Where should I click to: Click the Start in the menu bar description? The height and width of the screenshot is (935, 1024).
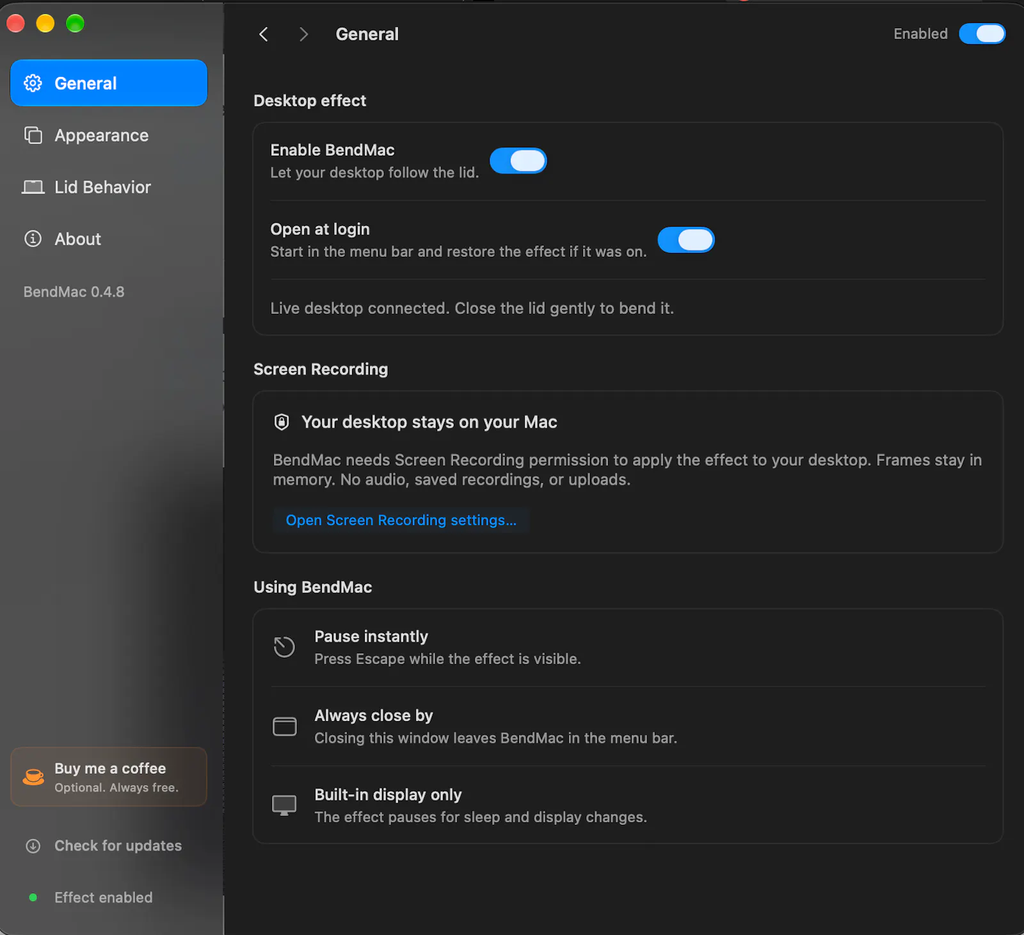point(458,252)
